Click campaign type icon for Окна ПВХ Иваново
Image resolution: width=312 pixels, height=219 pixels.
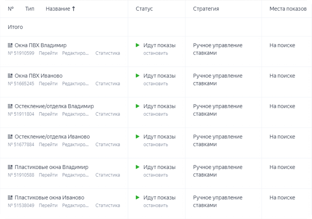point(10,76)
